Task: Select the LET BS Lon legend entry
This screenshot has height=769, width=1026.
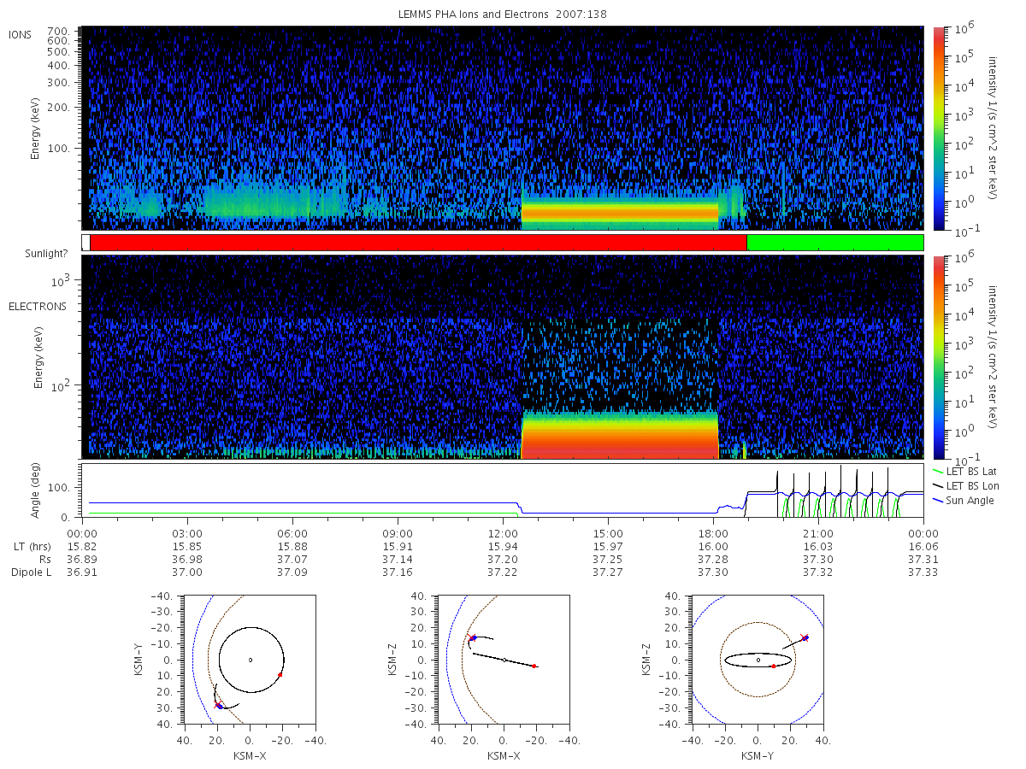Action: pyautogui.click(x=966, y=485)
